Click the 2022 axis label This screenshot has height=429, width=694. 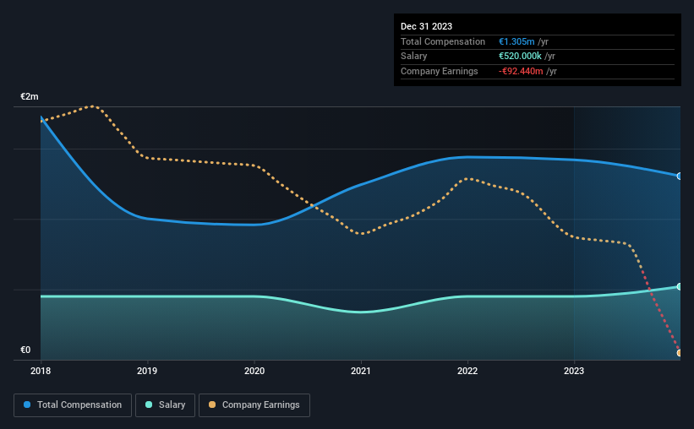coord(467,371)
